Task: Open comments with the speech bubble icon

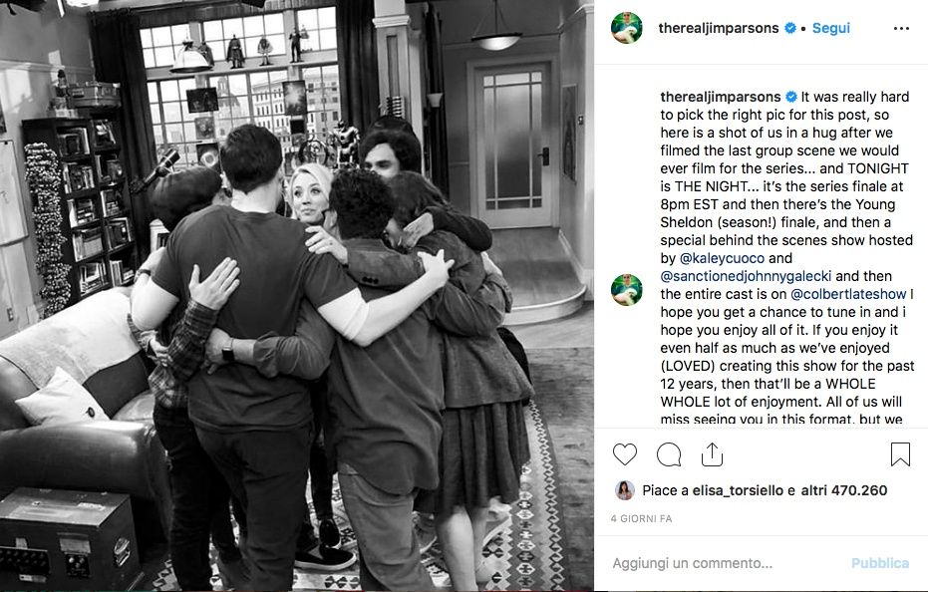Action: (x=669, y=454)
